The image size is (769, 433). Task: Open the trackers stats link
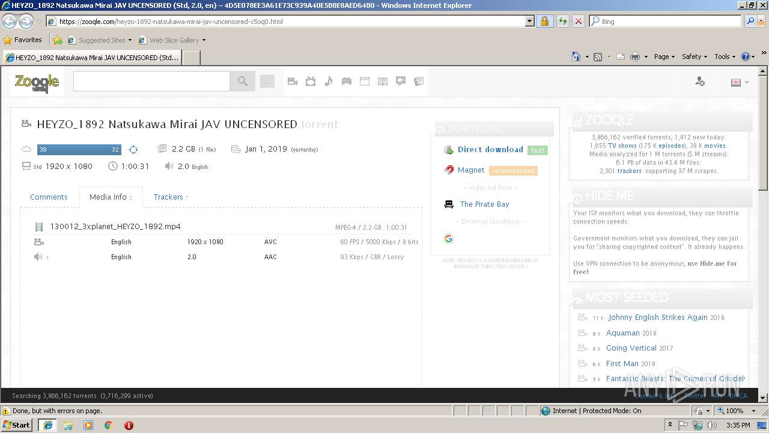click(630, 171)
